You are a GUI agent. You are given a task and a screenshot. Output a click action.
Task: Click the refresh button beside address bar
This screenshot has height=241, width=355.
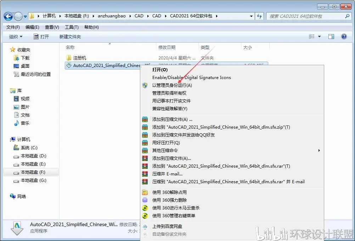259,16
